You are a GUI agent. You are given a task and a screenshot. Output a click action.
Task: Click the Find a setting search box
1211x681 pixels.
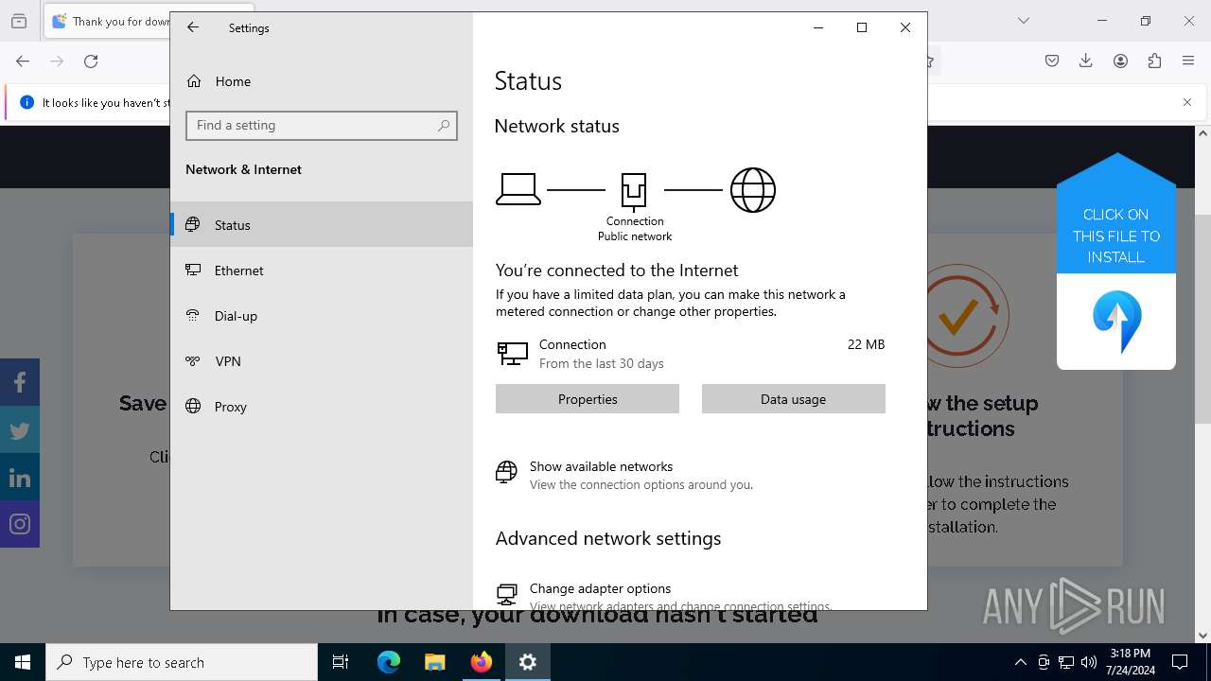pos(322,126)
